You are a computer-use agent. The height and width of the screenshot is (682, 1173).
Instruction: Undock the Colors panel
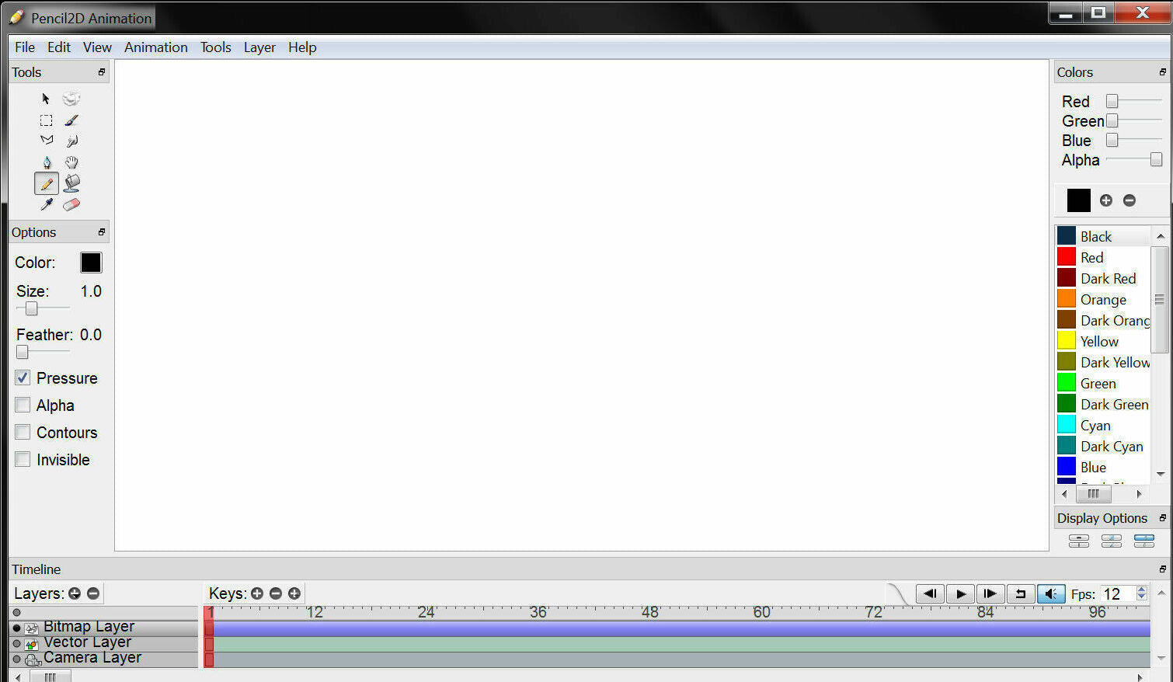pos(1163,72)
